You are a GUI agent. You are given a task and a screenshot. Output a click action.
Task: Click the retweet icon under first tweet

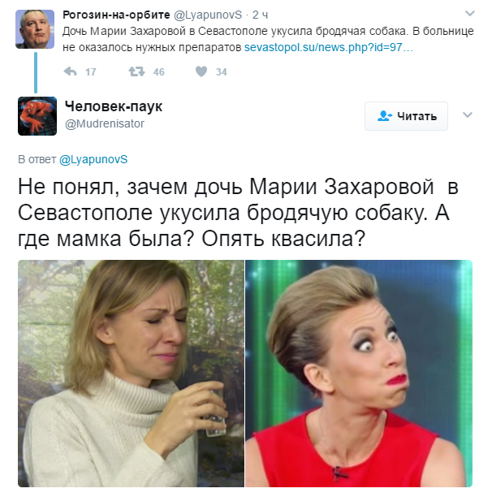pos(136,71)
